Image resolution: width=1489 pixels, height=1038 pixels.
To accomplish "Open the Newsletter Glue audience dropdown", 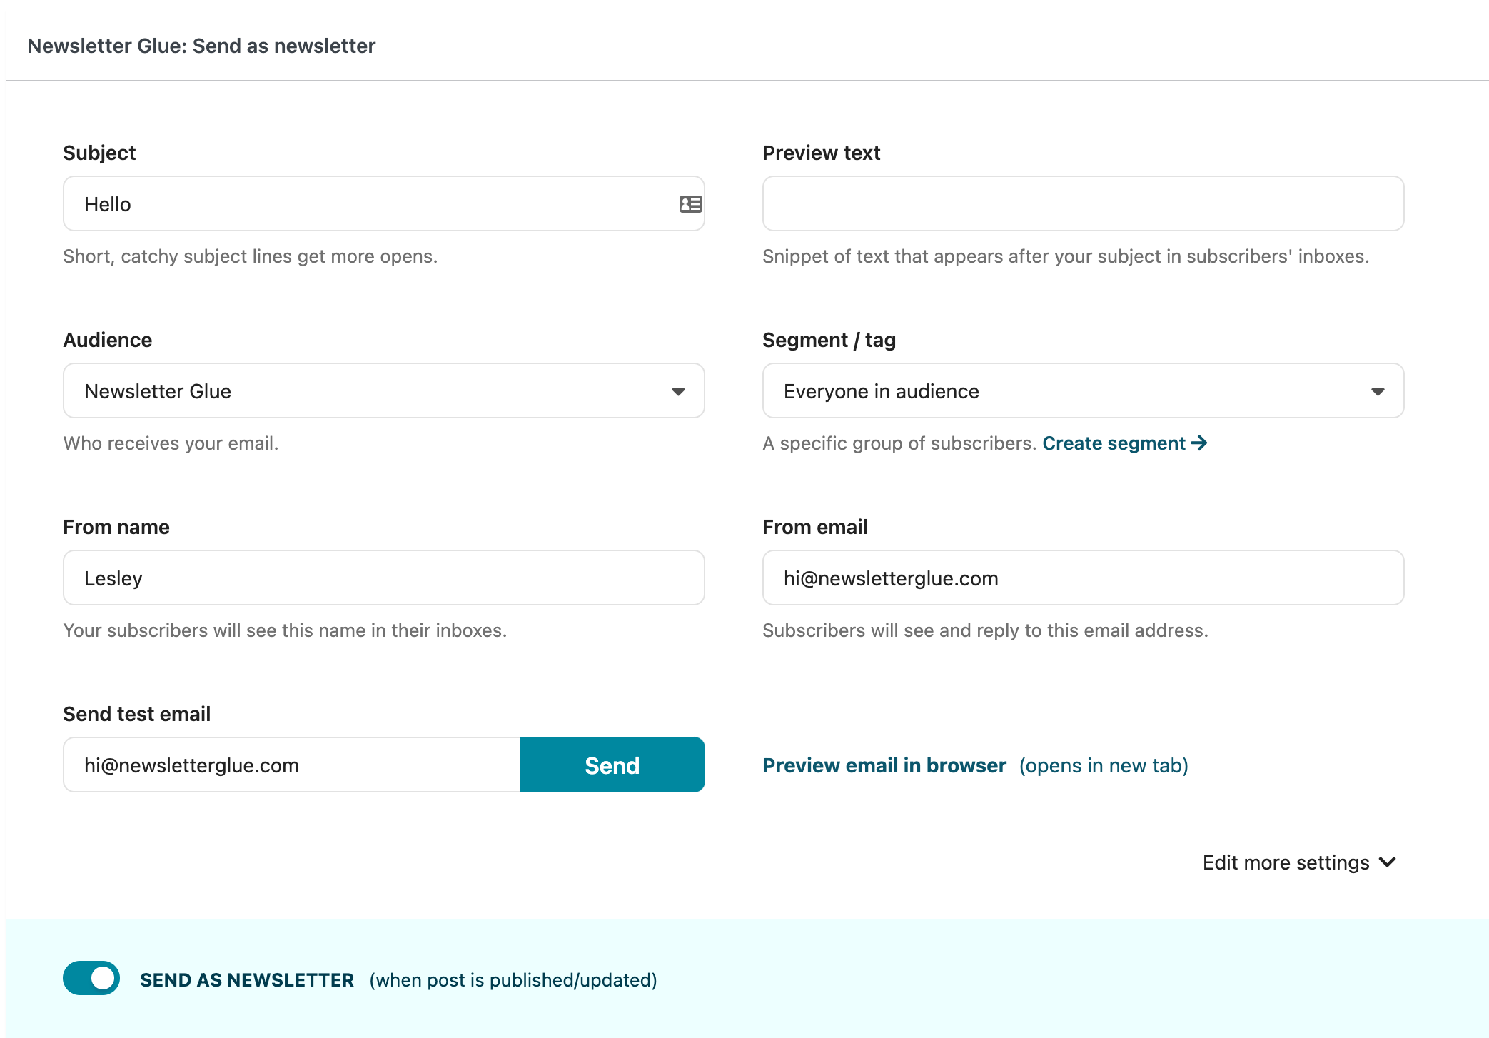I will click(x=371, y=391).
